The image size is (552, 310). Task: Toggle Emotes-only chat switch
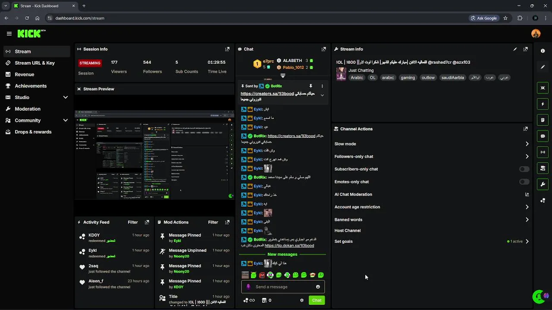coord(524,182)
